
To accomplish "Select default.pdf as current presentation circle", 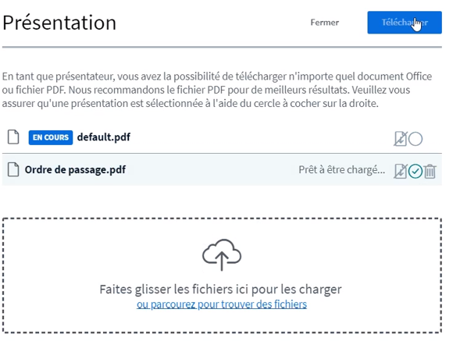I will coord(415,139).
